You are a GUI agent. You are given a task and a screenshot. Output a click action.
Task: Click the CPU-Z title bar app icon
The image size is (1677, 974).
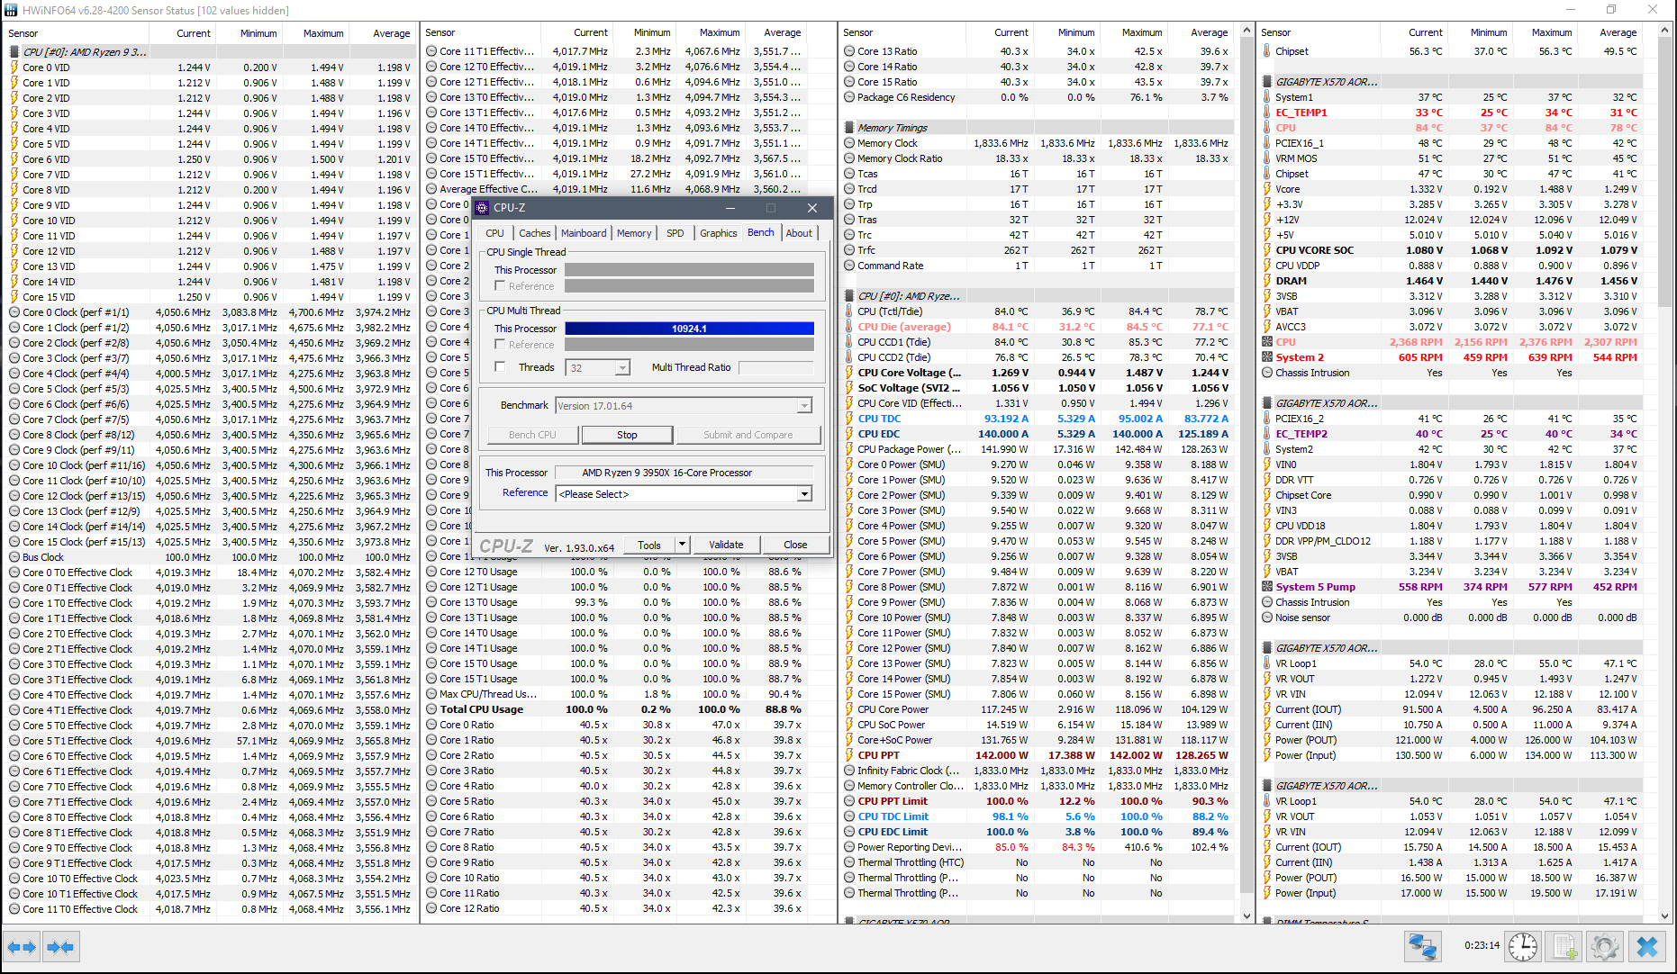(483, 208)
